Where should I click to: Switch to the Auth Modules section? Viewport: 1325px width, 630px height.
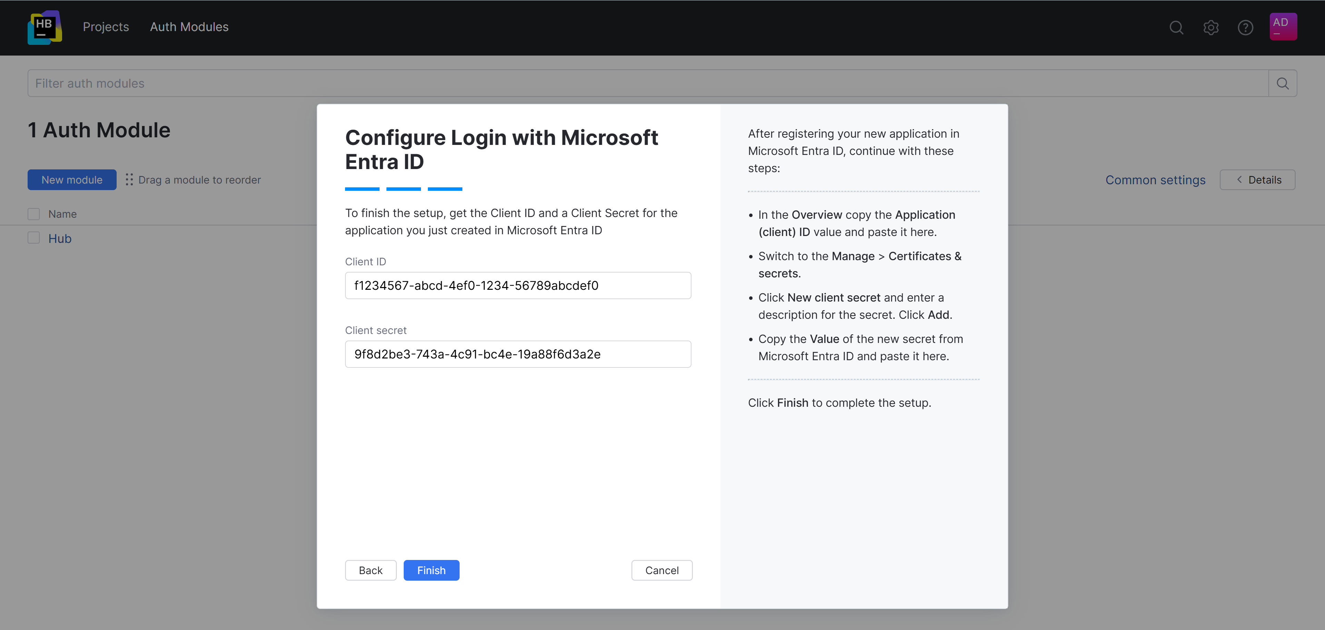tap(189, 27)
